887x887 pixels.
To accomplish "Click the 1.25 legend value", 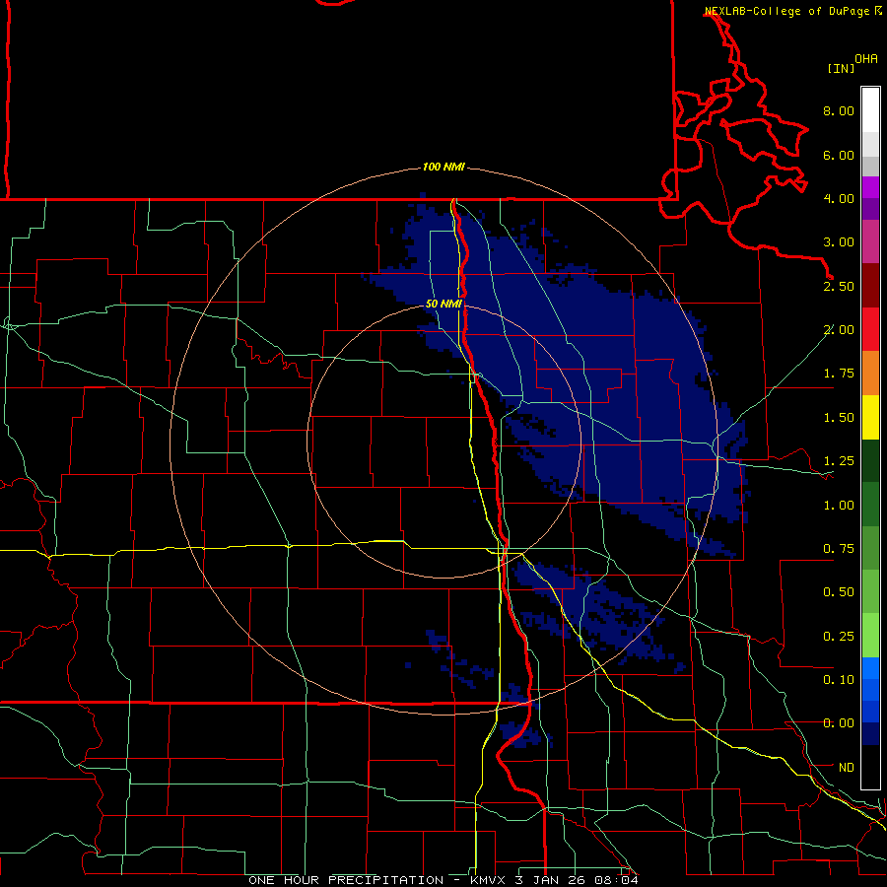I will point(839,461).
